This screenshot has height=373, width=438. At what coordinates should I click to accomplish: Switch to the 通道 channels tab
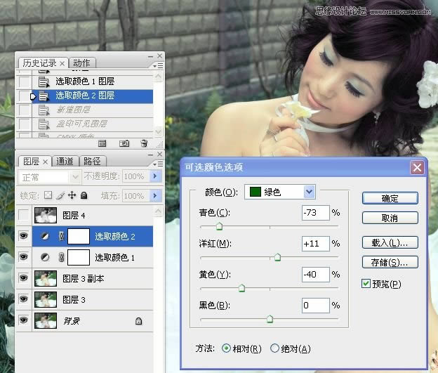point(65,161)
